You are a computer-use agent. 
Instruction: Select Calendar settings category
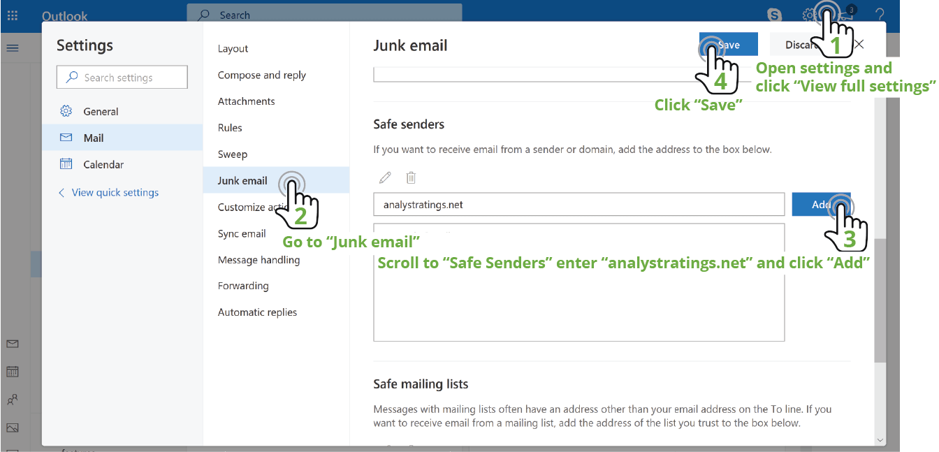click(x=103, y=164)
